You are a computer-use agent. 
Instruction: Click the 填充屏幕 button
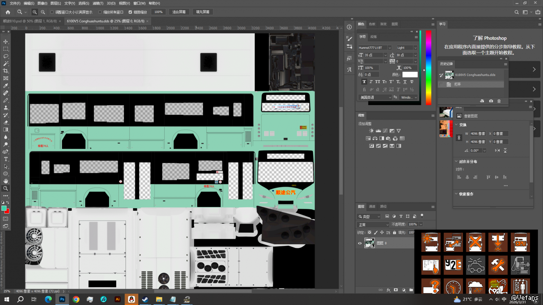click(203, 12)
